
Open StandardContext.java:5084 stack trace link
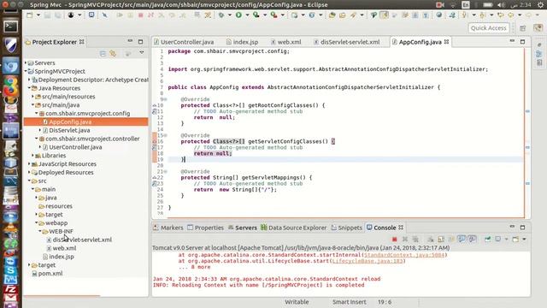click(404, 255)
